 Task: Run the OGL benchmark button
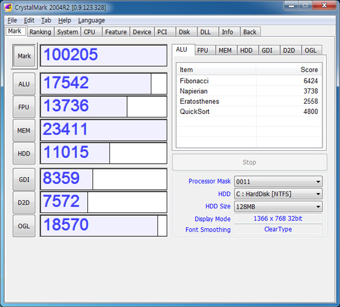[24, 226]
